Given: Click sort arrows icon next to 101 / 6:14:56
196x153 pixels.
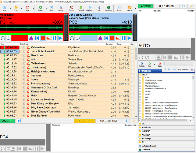Looking at the screenshot, I should [x=126, y=121].
